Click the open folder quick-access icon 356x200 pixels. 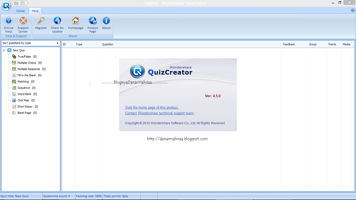click(16, 3)
